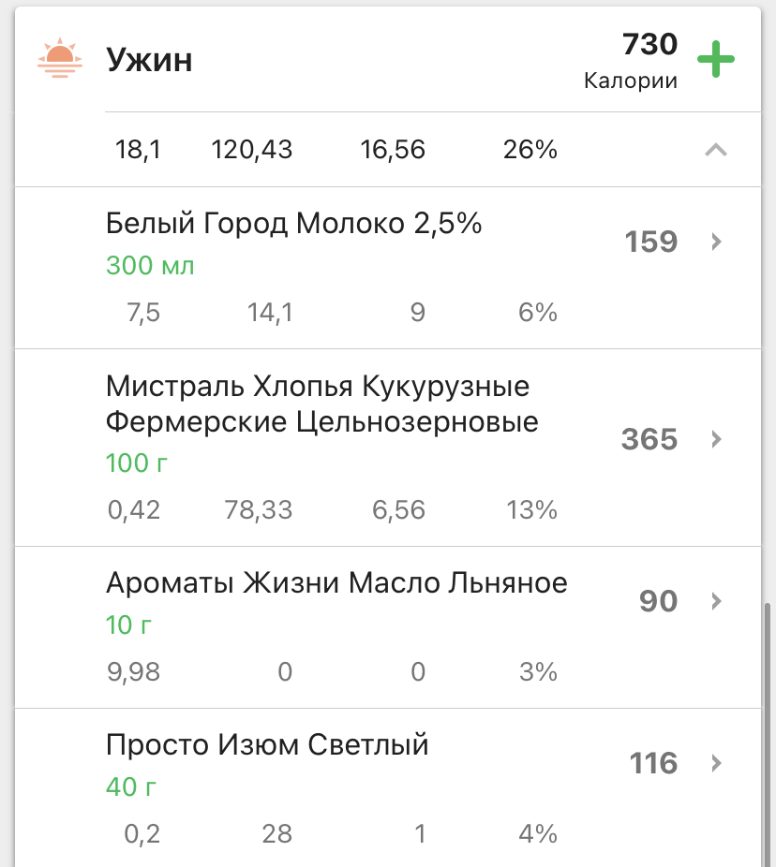The image size is (776, 867).
Task: Click the 365 calories value for cereal
Action: [x=649, y=438]
